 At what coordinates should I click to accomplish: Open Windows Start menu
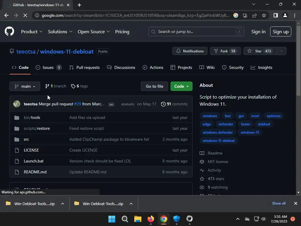(112, 219)
